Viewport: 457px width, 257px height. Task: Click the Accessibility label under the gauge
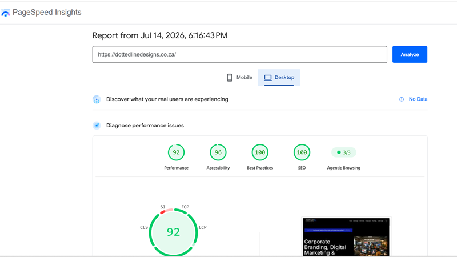point(218,168)
